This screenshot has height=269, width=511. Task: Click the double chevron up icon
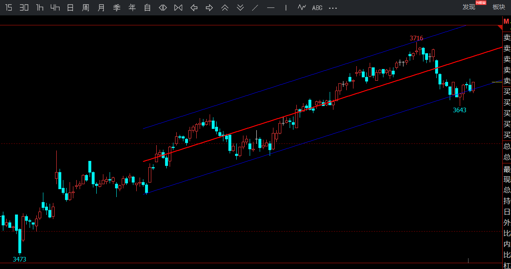225,7
